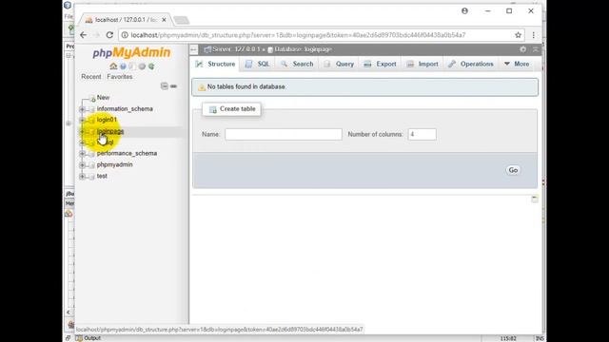Click the Number of columns field
Screen dimensions: 609x342
(x=422, y=134)
